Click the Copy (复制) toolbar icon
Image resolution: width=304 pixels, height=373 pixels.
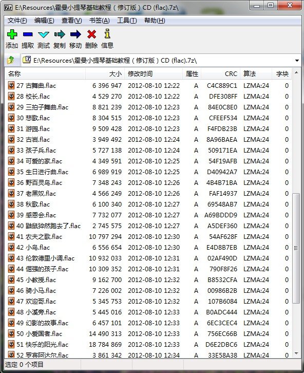click(60, 34)
